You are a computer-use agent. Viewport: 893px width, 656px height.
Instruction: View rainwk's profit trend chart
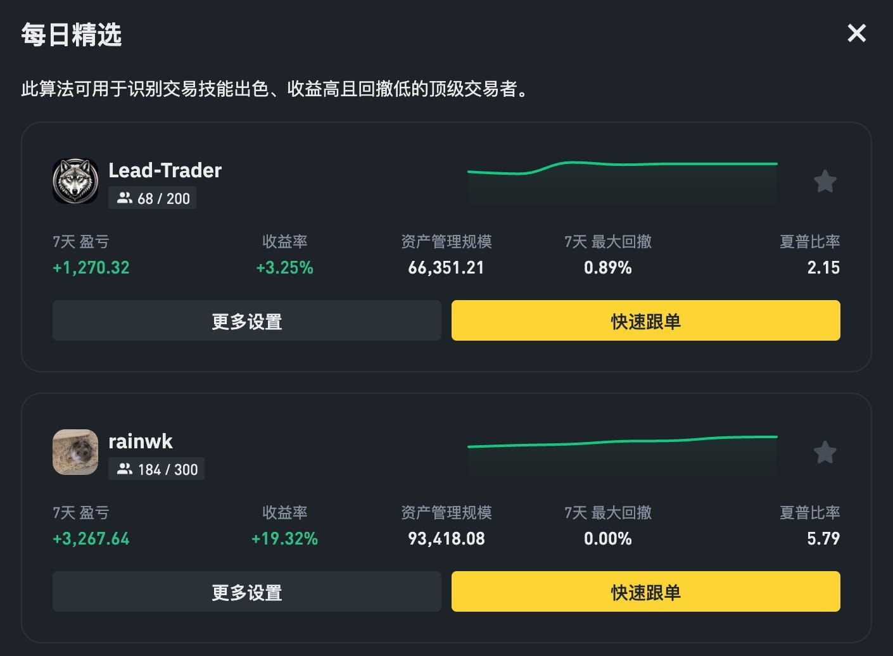(x=622, y=453)
